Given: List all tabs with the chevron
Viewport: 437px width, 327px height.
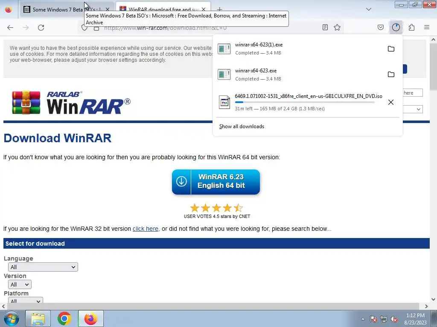Looking at the screenshot, I should point(369,9).
